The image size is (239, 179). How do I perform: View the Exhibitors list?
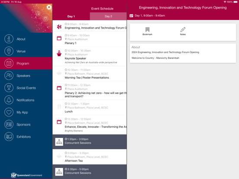pyautogui.click(x=26, y=137)
